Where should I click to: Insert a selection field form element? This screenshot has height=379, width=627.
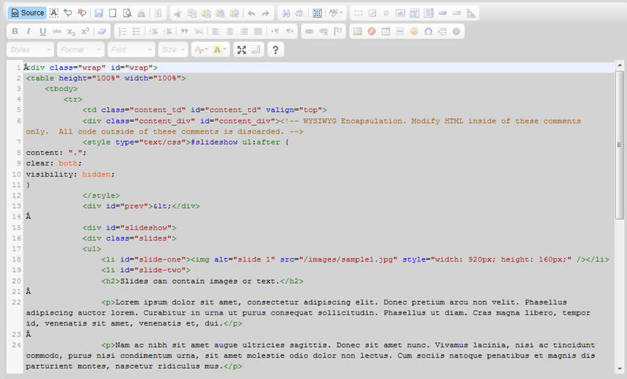click(428, 13)
